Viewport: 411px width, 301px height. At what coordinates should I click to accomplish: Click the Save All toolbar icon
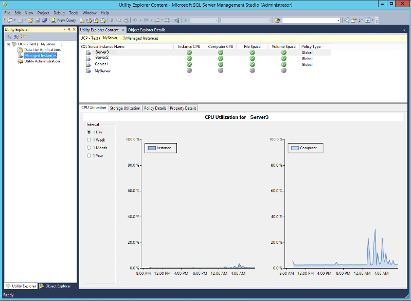coord(44,20)
